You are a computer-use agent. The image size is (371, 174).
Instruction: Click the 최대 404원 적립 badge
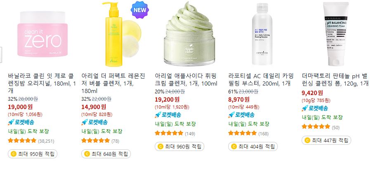point(253,147)
